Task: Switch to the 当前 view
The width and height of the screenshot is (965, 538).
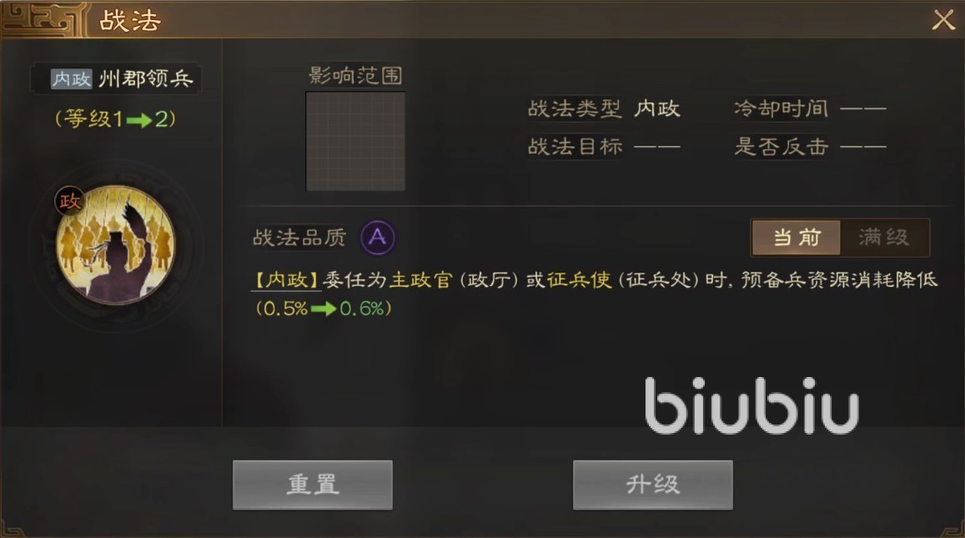Action: (x=797, y=237)
